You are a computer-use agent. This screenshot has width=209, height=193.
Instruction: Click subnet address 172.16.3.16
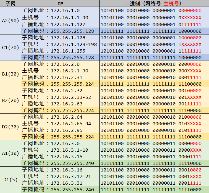tap(67, 170)
